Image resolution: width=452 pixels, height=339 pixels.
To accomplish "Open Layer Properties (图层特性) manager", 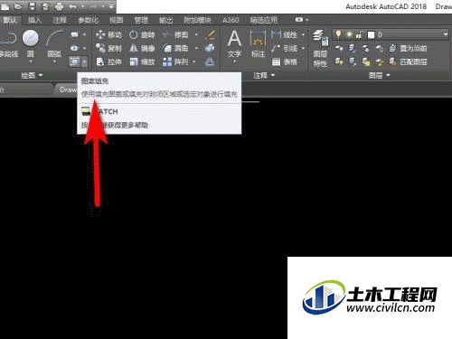I will (x=320, y=48).
